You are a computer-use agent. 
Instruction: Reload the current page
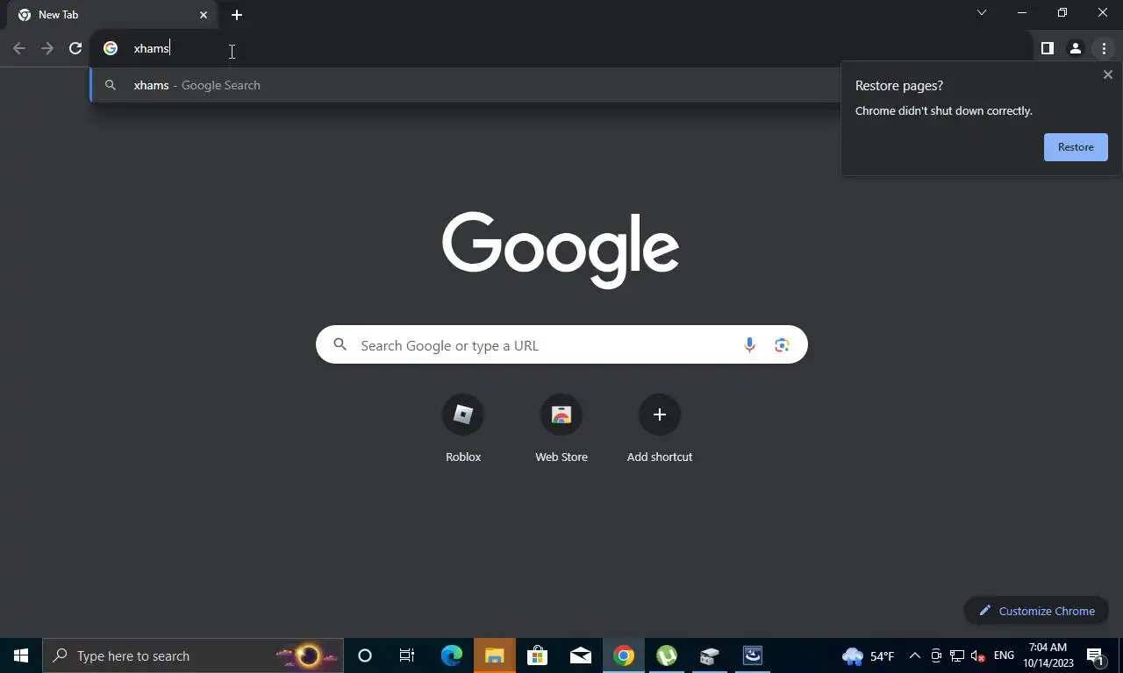coord(75,49)
